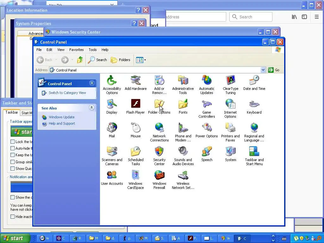Screen dimensions: 324x243
Task: Click the Search toolbar button
Action: click(97, 60)
